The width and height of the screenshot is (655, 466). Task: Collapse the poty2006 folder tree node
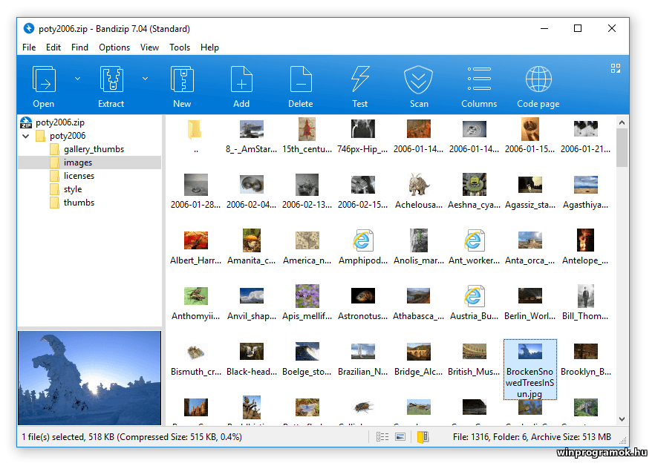26,136
